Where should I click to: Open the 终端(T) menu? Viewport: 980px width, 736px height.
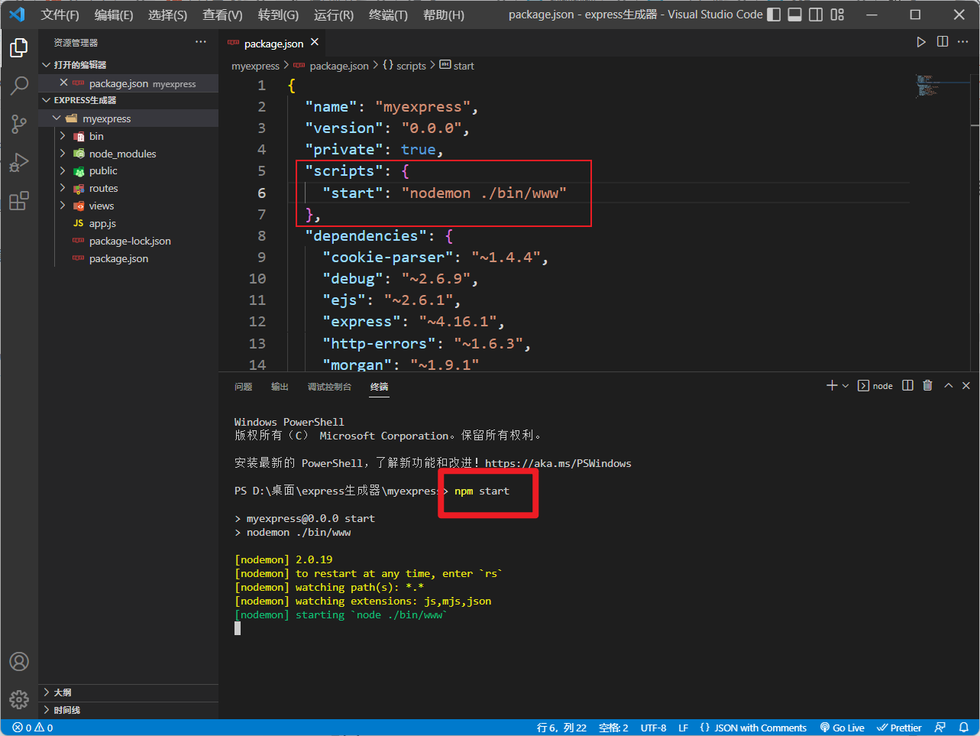[388, 15]
